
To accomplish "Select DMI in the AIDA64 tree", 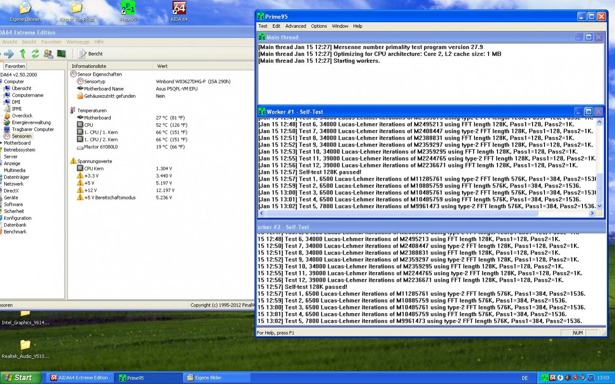I will (x=16, y=102).
